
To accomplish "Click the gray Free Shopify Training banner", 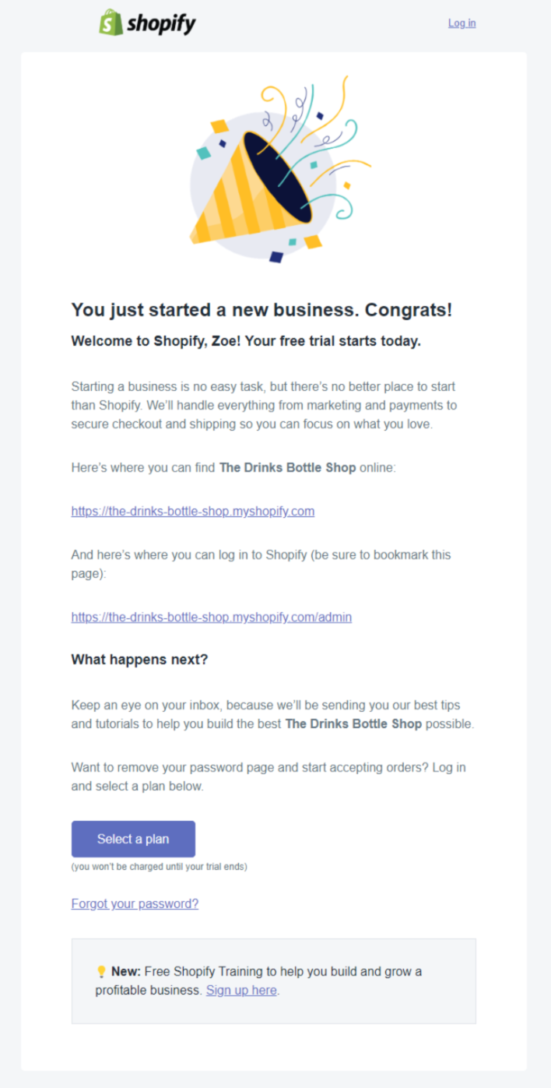I will [274, 980].
